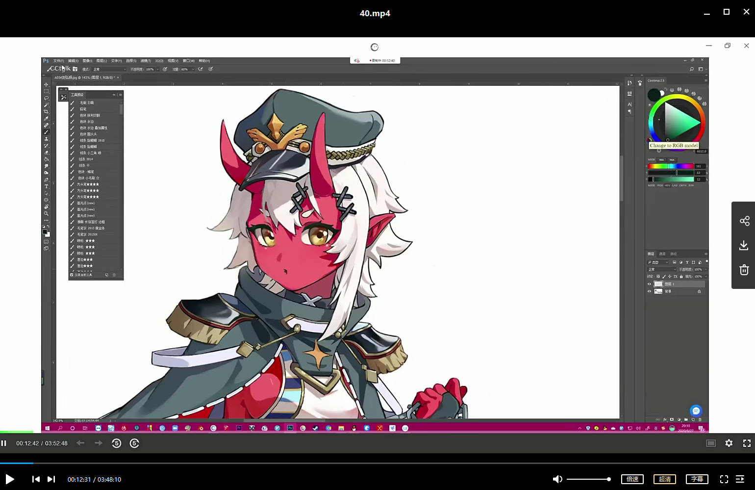Click the blue chat bubble icon
This screenshot has height=490, width=755.
coord(696,411)
